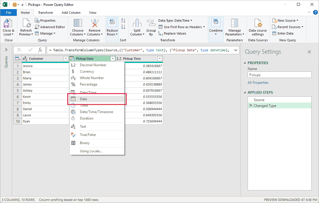
Task: Choose Decimal Number in the type menu
Action: coord(97,65)
